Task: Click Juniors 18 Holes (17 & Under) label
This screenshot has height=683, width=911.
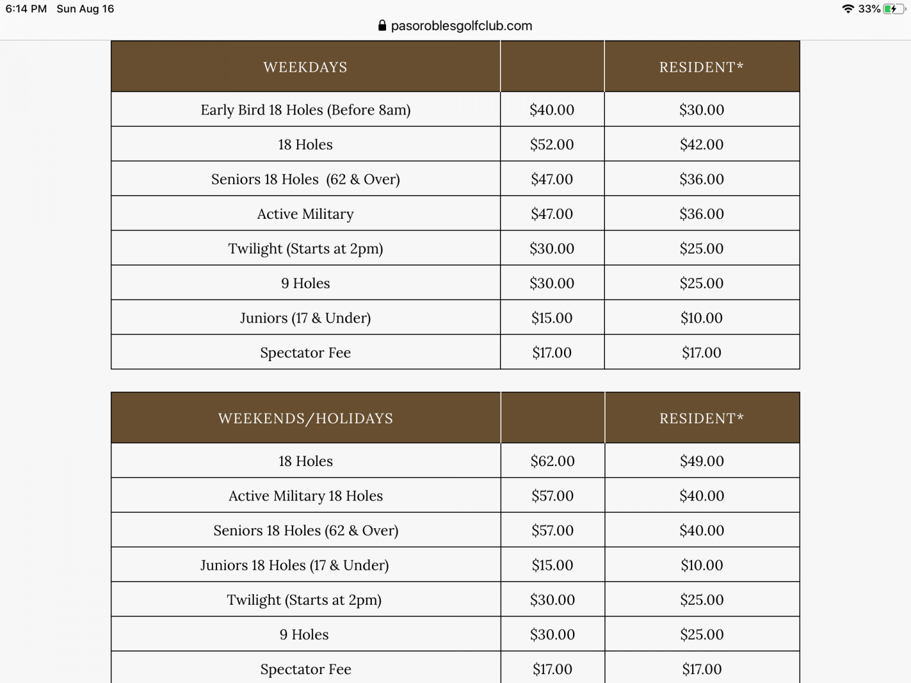Action: point(295,565)
